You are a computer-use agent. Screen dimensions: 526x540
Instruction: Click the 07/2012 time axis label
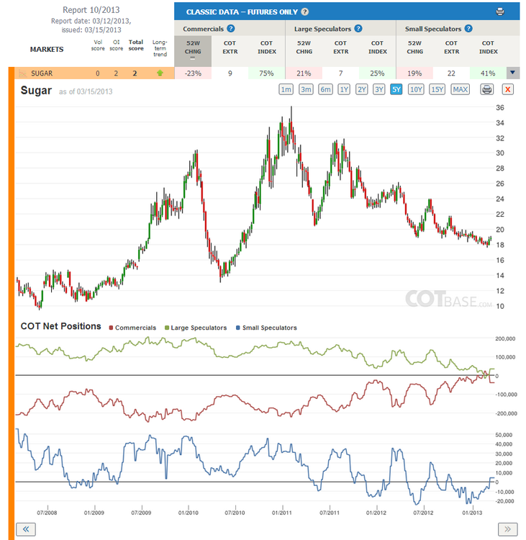point(423,513)
